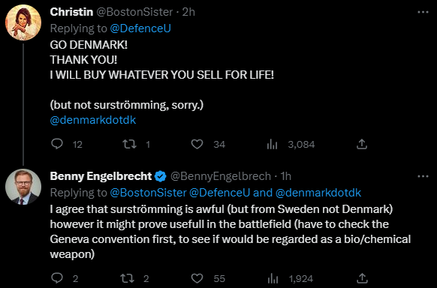
Task: Reply to Benny Engelbrecht's tweet
Action: (x=57, y=278)
